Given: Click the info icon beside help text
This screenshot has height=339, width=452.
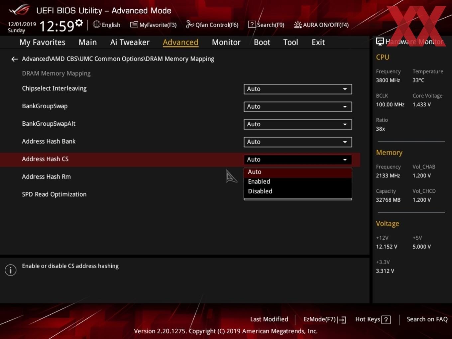Looking at the screenshot, I should pos(11,270).
